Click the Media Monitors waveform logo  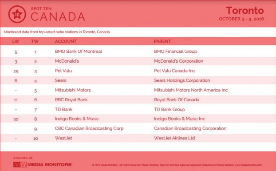(x=20, y=165)
